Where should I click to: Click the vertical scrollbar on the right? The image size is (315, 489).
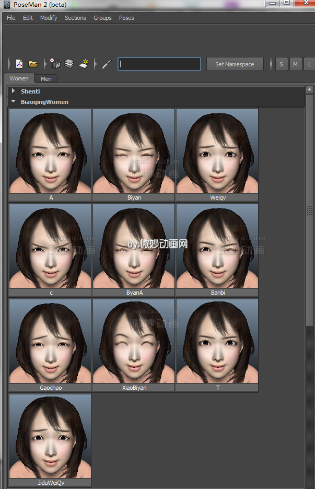(x=309, y=209)
